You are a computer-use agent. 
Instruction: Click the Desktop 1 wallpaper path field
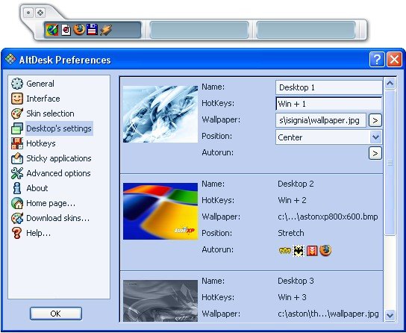tap(321, 120)
